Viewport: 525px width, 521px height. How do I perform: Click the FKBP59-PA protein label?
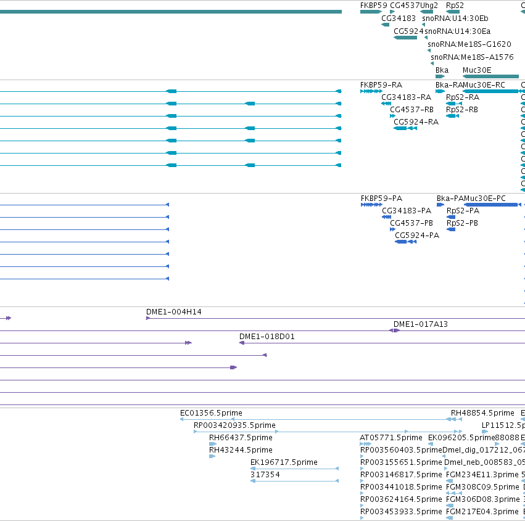381,199
